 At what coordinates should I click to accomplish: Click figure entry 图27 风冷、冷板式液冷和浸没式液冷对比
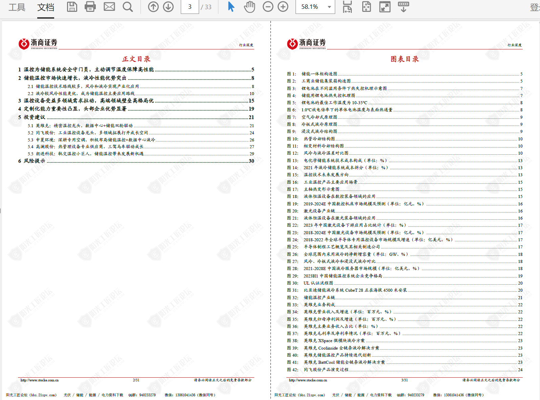[x=405, y=261]
